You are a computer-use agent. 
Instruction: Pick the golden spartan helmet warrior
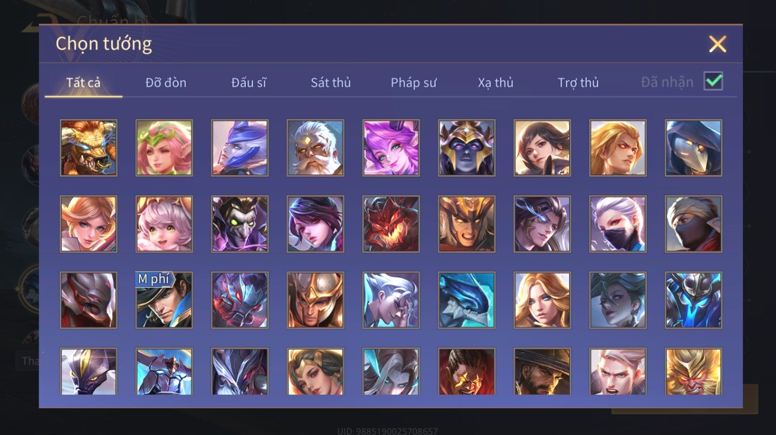[315, 300]
